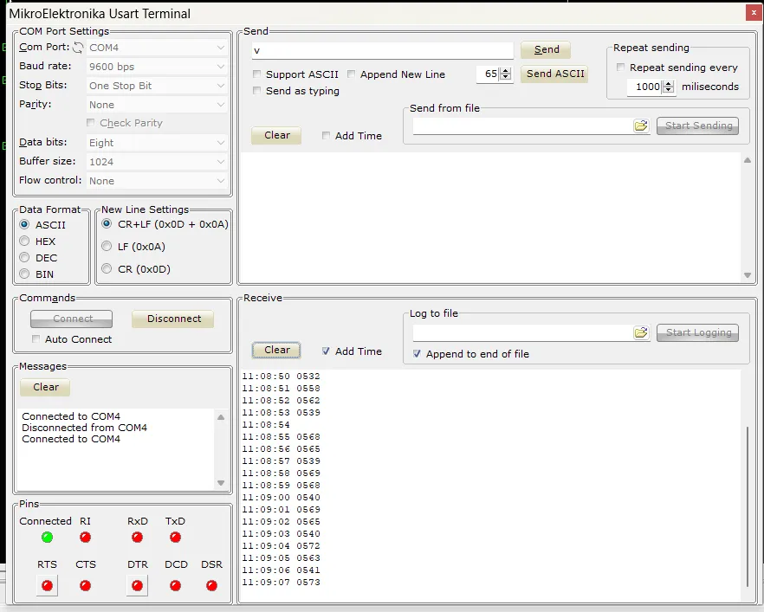Image resolution: width=764 pixels, height=612 pixels.
Task: Open the Baud rate dropdown
Action: pos(157,67)
